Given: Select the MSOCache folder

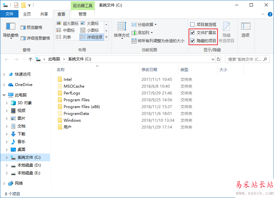Looking at the screenshot, I should (74, 86).
